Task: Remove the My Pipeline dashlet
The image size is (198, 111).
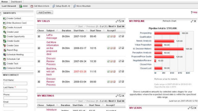Action: (195, 21)
